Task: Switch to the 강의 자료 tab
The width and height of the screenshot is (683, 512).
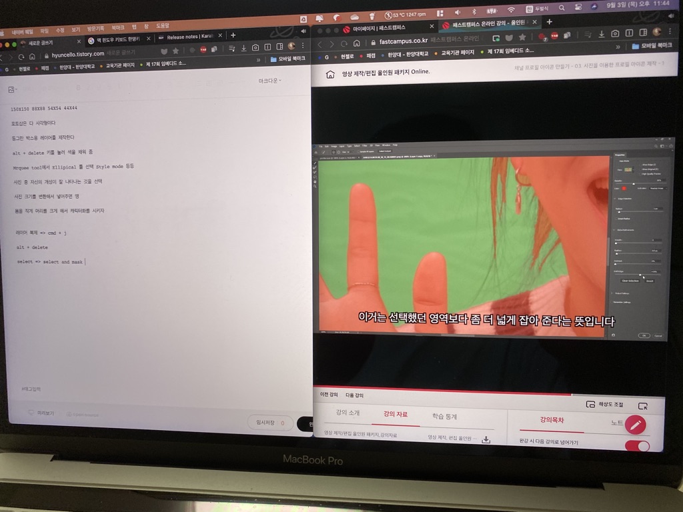Action: (x=396, y=414)
